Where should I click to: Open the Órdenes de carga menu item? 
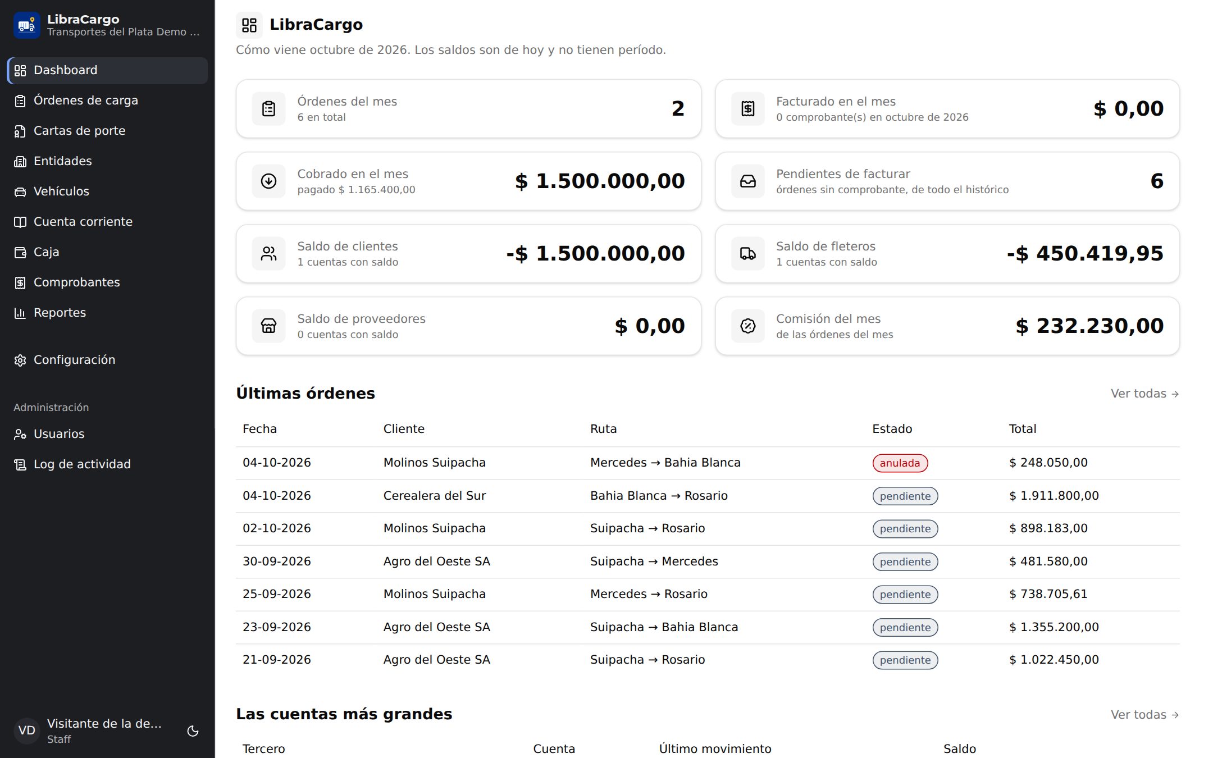point(107,101)
